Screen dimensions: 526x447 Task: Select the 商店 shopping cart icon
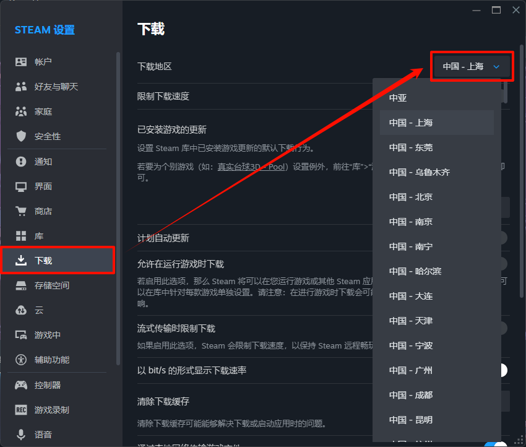pos(21,211)
